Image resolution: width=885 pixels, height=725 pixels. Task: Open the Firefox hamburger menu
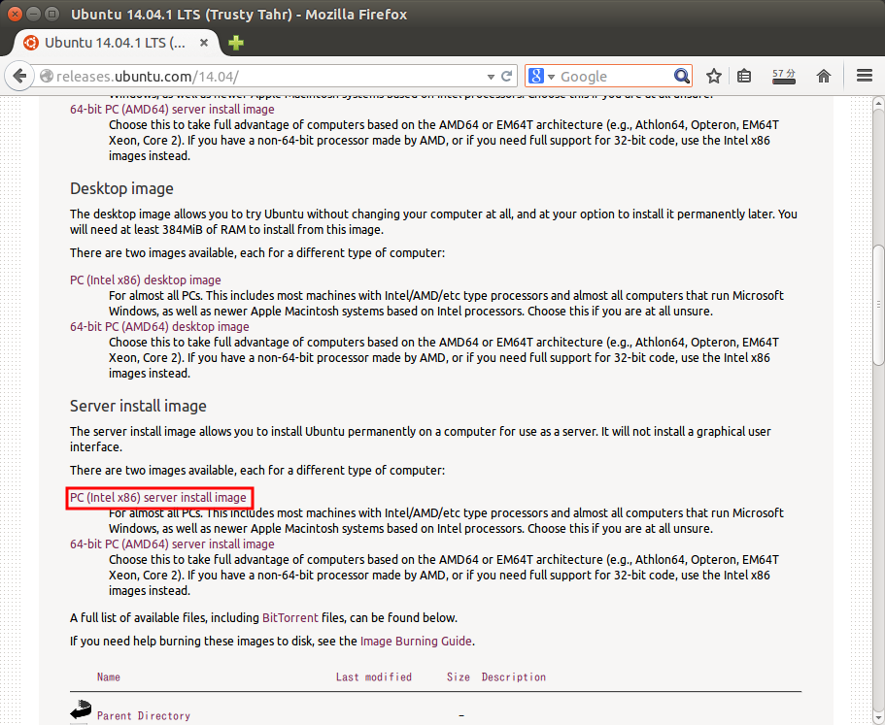865,76
